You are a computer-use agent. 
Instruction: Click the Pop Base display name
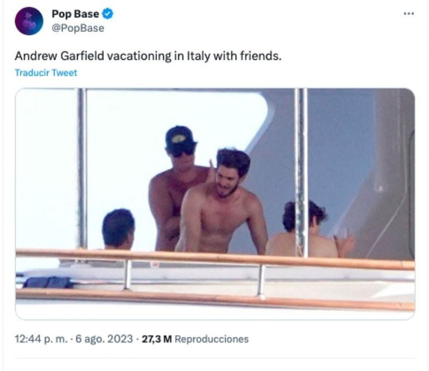(75, 13)
